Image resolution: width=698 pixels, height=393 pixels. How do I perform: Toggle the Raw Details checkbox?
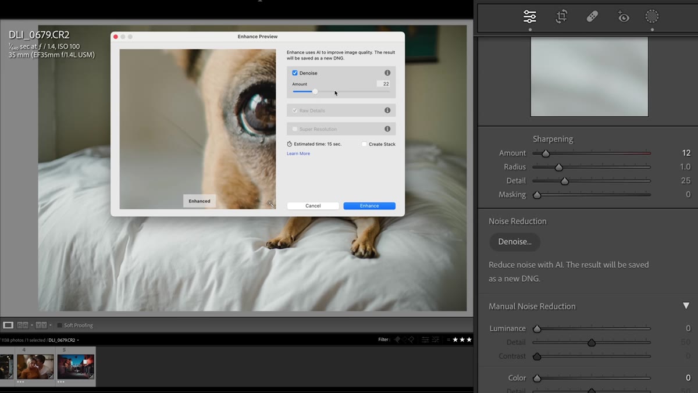click(x=295, y=110)
